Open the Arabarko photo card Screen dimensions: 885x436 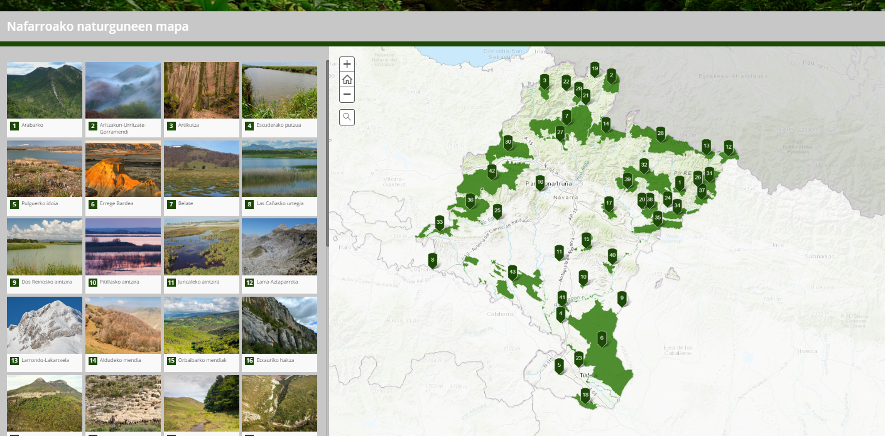coord(45,99)
